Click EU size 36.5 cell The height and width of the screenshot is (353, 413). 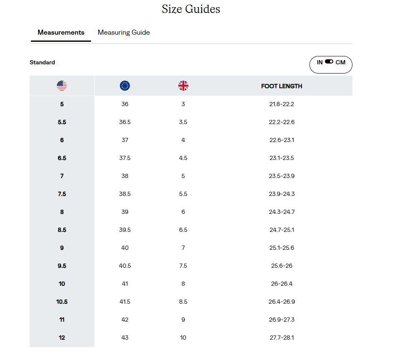pos(125,122)
